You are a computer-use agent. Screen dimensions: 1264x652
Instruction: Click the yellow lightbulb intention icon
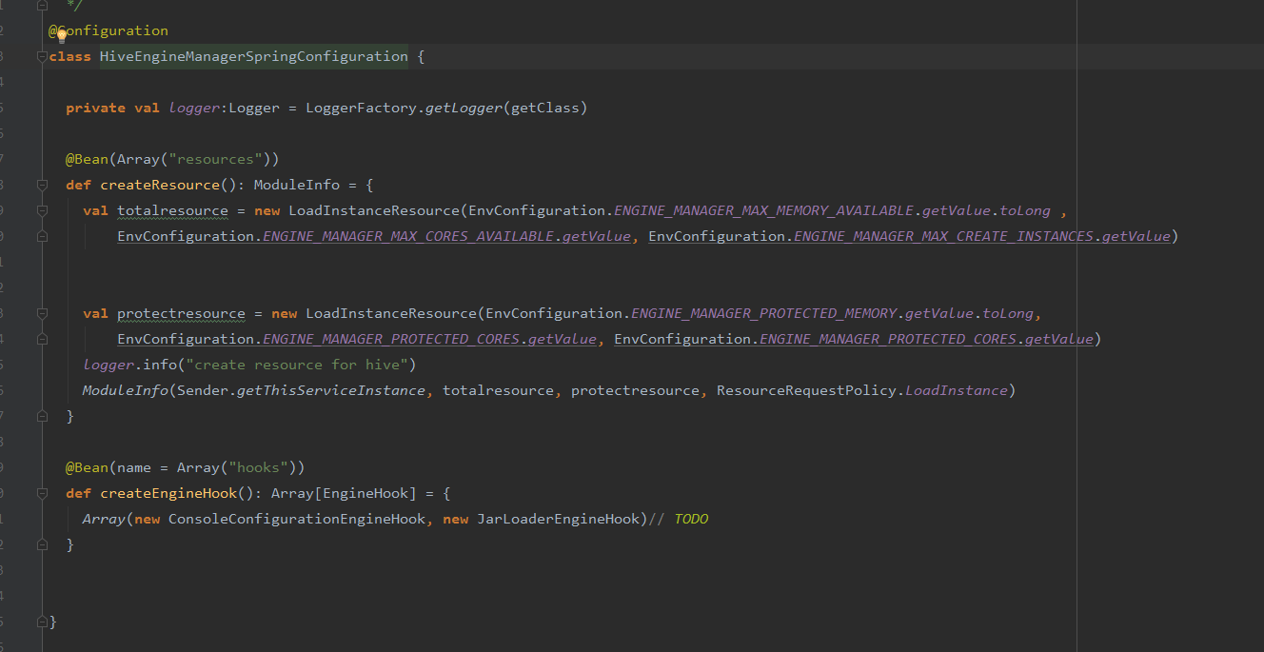pos(62,35)
